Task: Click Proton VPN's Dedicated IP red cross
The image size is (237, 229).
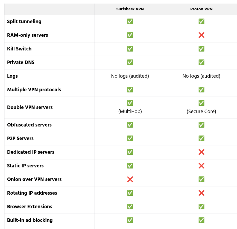Action: click(x=201, y=152)
